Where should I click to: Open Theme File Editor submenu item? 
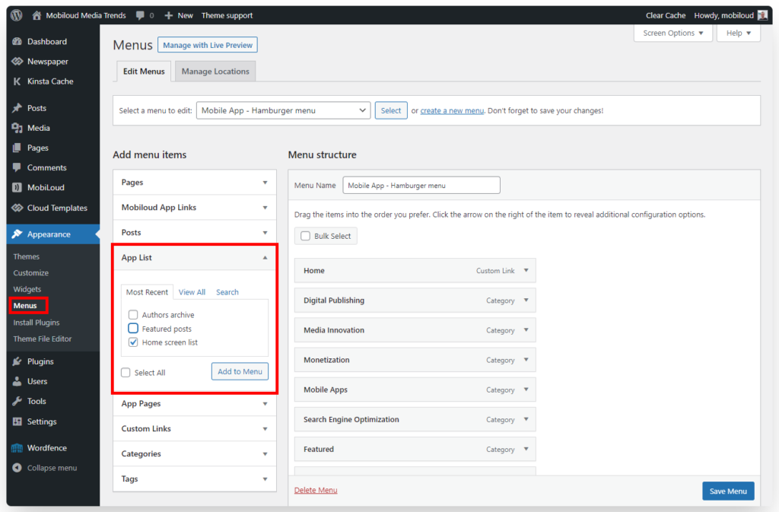tap(43, 339)
